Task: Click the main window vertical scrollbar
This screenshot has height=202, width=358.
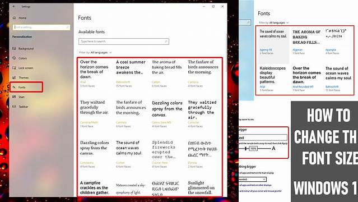Action: 226,53
